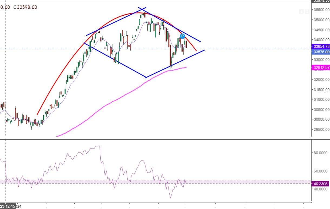Click the 46.2305 RSI value label

pos(321,184)
